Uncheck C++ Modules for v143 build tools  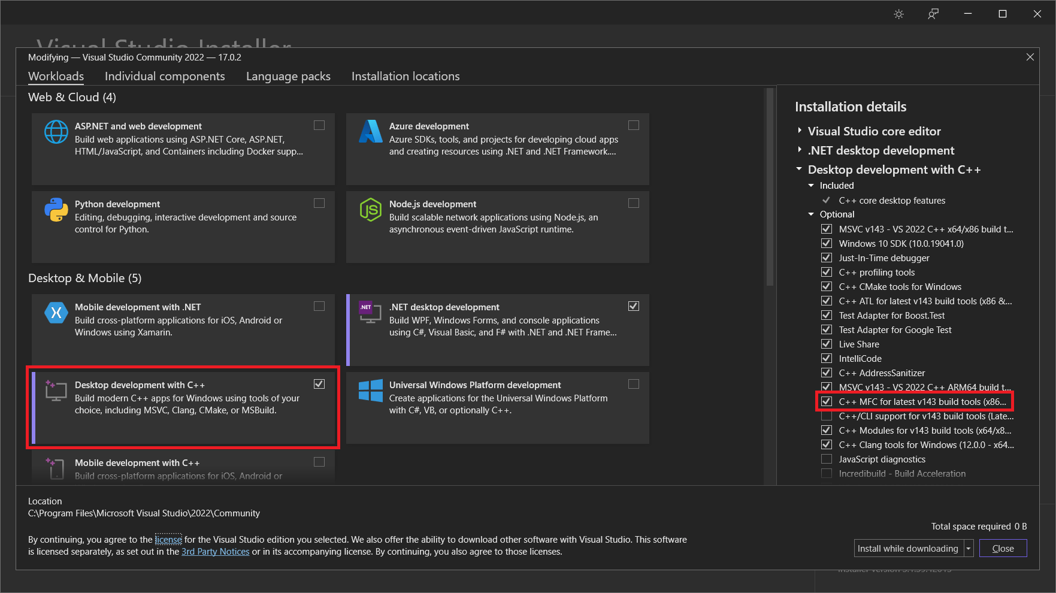tap(827, 430)
